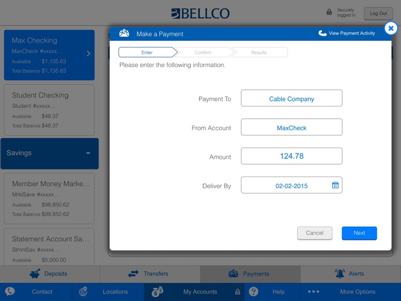The image size is (401, 301).
Task: Click the Deposits piggy bank icon
Action: pyautogui.click(x=35, y=273)
